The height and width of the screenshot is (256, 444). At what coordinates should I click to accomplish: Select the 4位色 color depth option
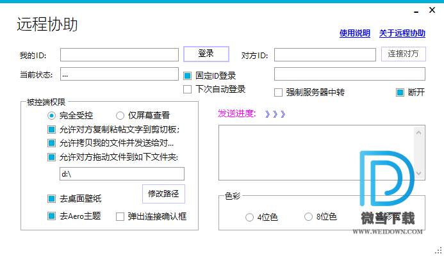249,217
